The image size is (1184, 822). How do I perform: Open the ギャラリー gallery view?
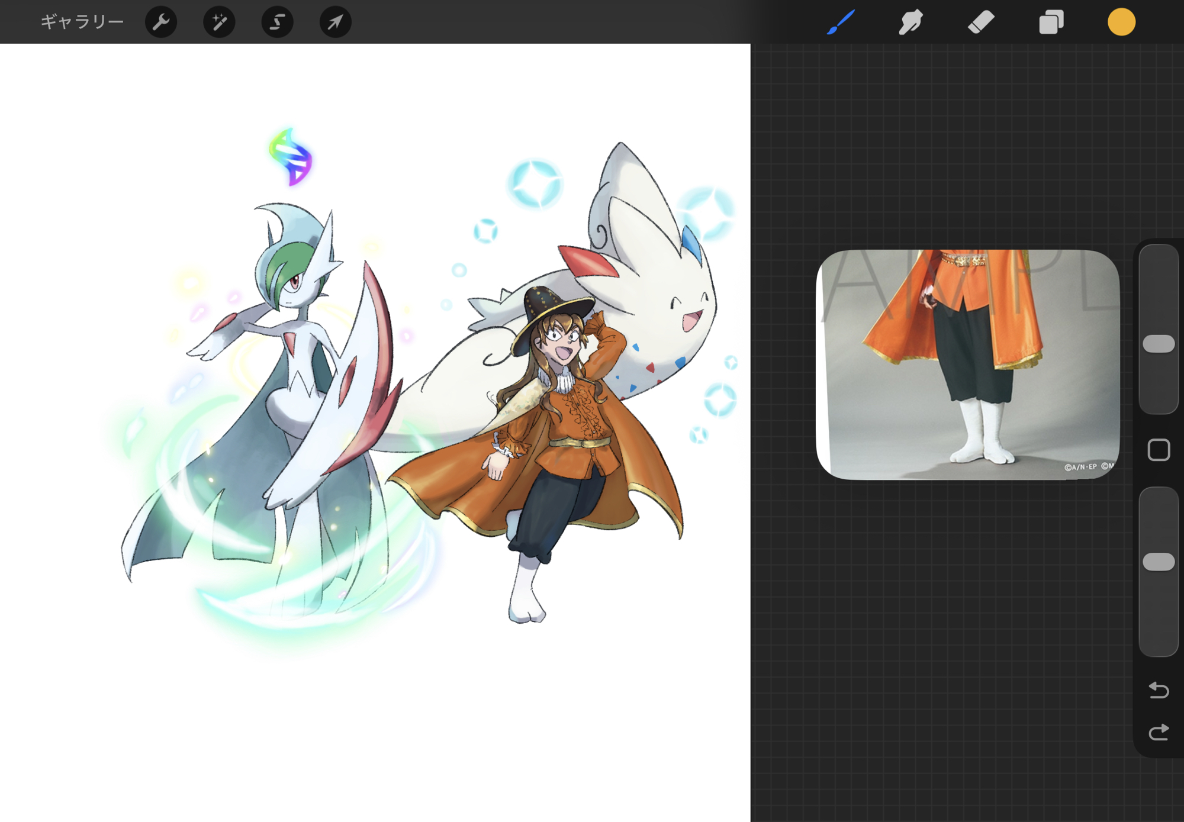tap(82, 22)
